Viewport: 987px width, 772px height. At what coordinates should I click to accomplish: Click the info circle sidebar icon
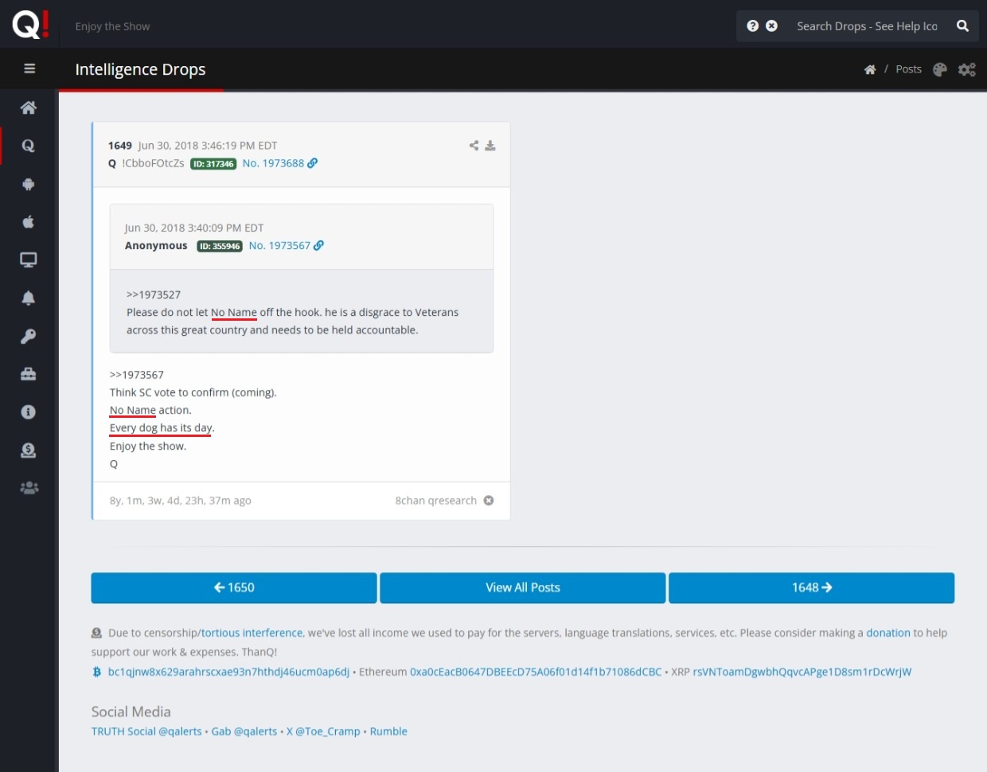pyautogui.click(x=29, y=411)
